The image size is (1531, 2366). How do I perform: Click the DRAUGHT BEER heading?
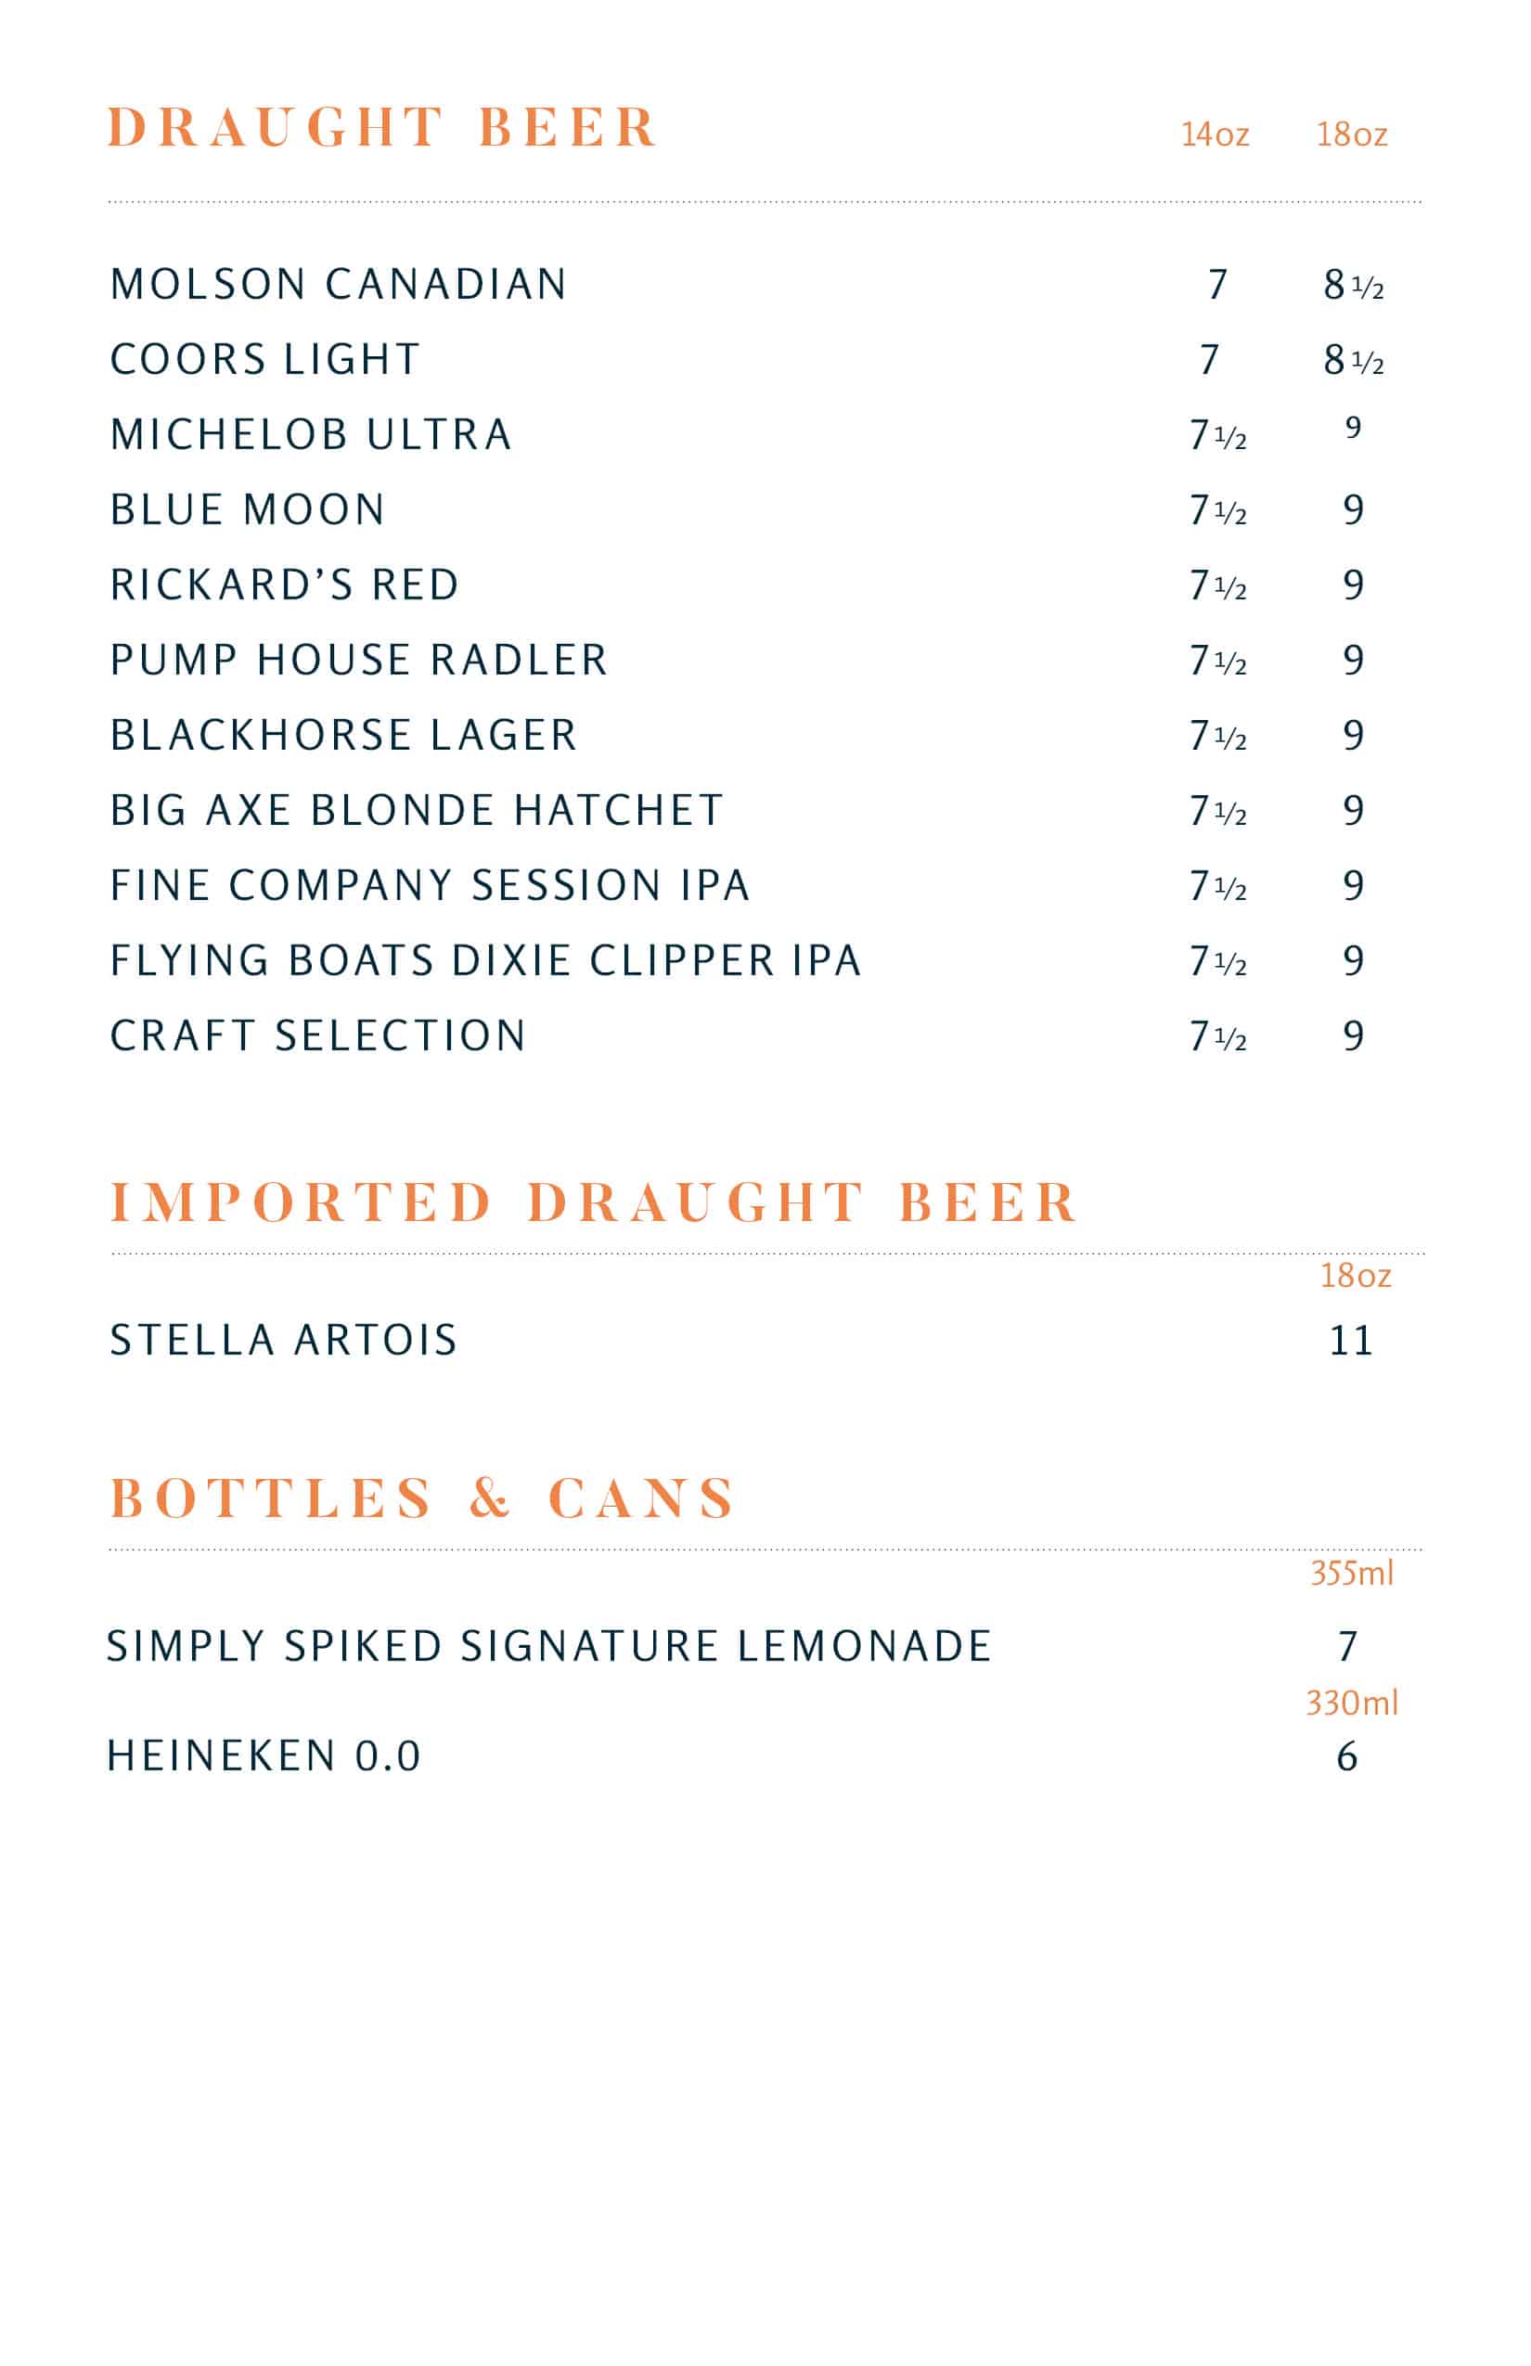tap(381, 127)
